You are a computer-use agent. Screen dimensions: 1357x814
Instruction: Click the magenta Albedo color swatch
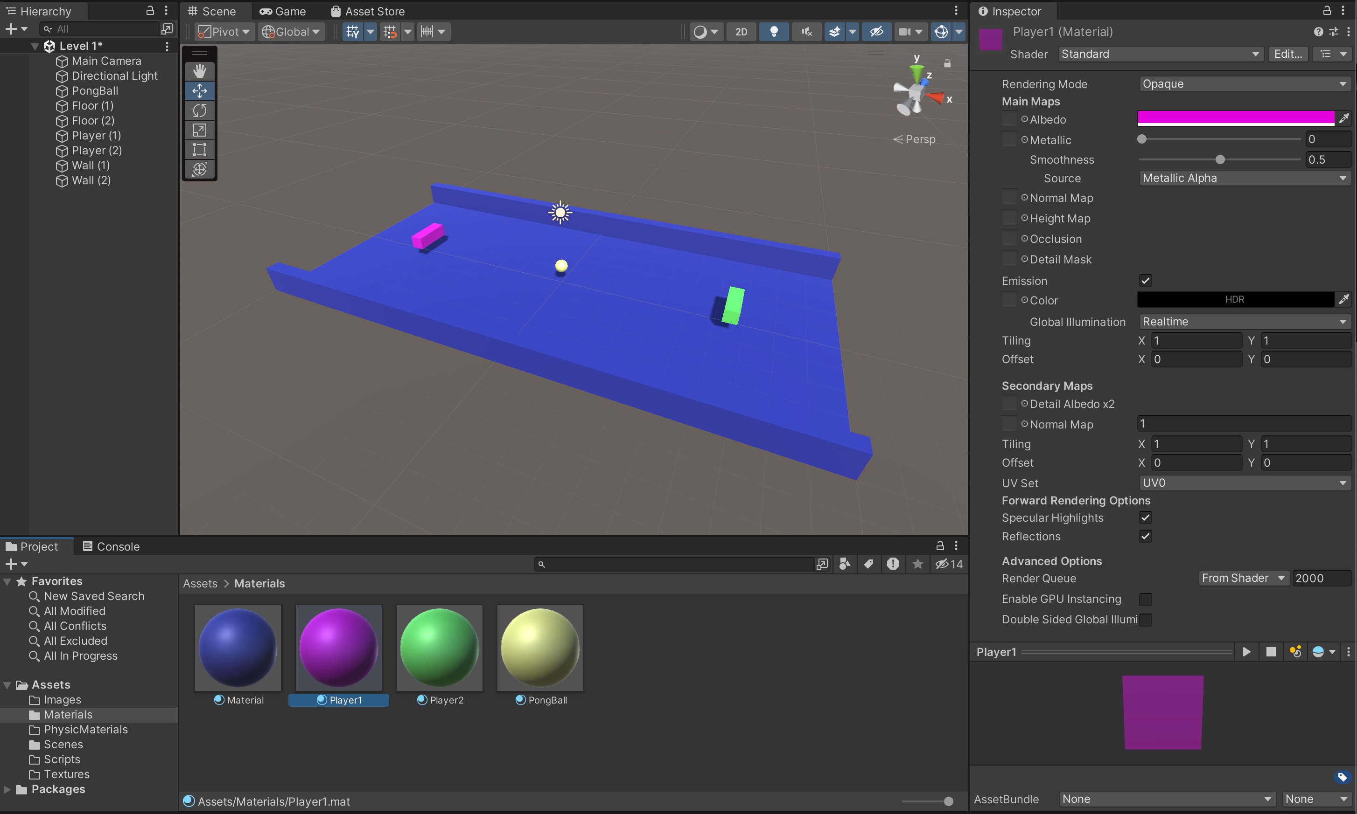click(1235, 117)
